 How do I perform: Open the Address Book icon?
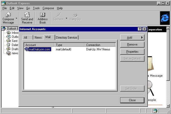point(43,15)
